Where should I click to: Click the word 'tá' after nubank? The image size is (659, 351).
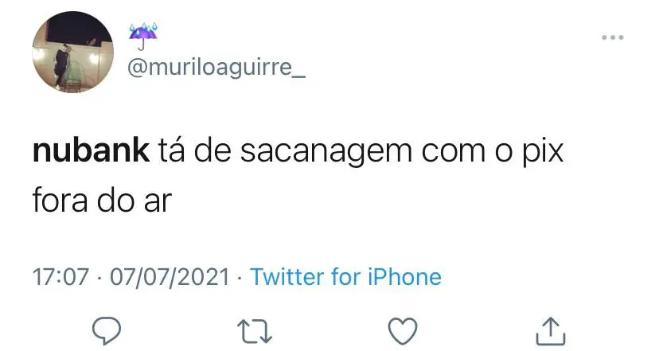(174, 152)
